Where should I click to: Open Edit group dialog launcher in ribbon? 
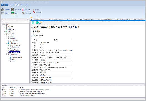click(41, 17)
